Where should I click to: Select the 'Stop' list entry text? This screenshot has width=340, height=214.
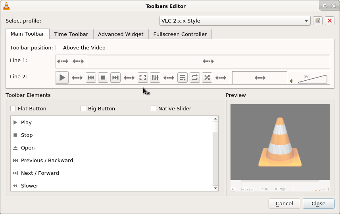tap(27, 135)
